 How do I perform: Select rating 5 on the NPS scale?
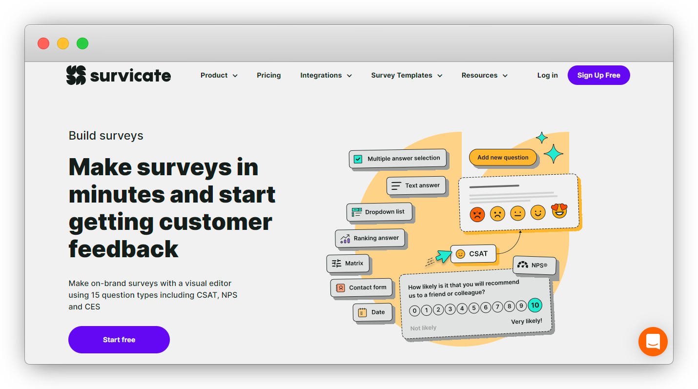[473, 309]
